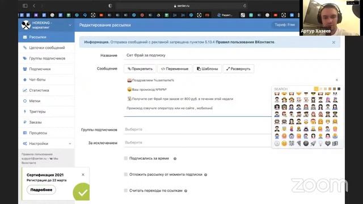Click the Развернуть button

tap(238, 69)
